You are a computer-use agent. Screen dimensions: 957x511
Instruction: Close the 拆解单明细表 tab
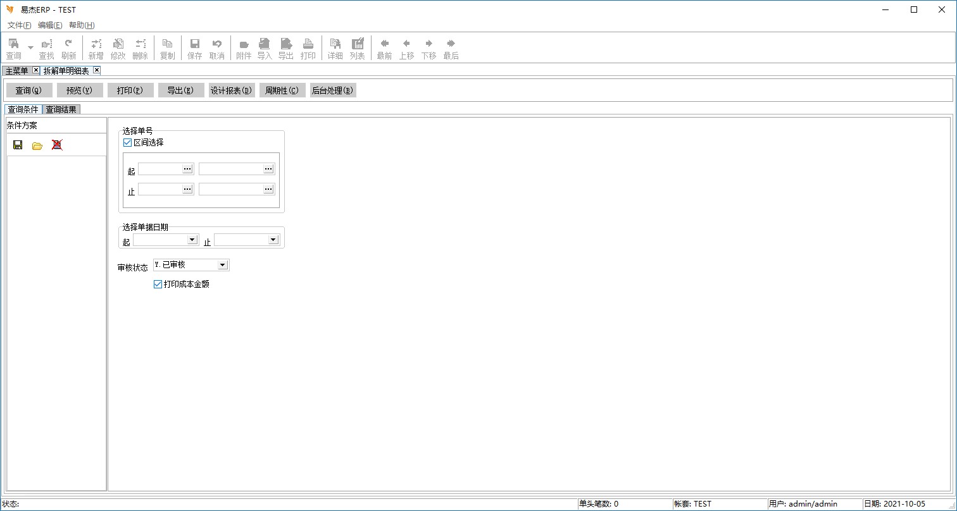click(x=97, y=70)
